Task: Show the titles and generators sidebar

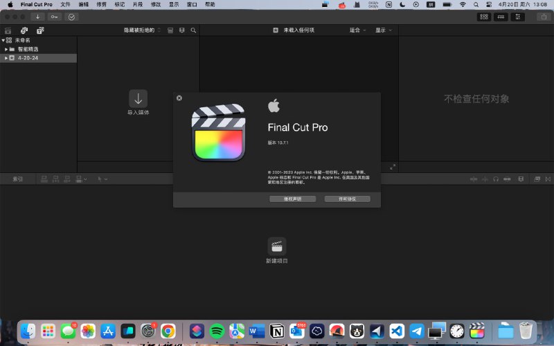Action: (x=40, y=30)
